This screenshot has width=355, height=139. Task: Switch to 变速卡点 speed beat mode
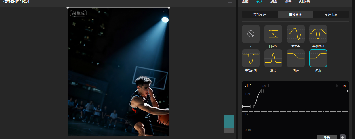tap(331, 14)
